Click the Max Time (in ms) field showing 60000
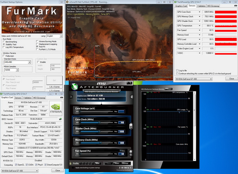Image resolution: width=238 pixels, height=174 pixels. (x=38, y=82)
